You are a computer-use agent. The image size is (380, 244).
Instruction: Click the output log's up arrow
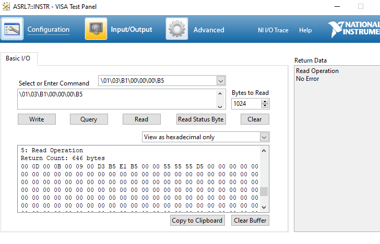click(264, 151)
